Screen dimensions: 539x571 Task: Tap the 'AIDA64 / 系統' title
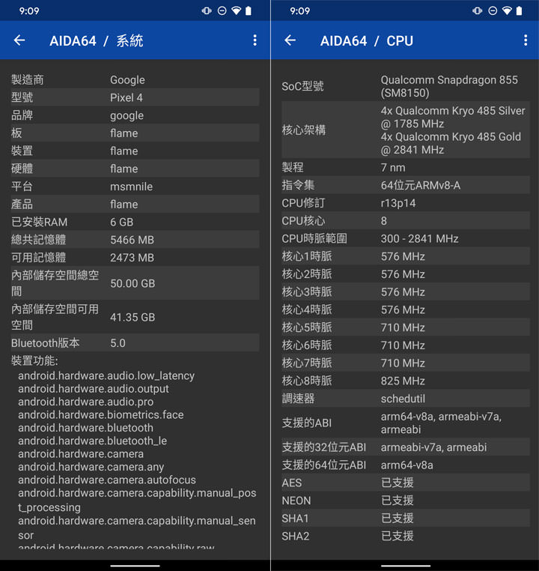(97, 40)
